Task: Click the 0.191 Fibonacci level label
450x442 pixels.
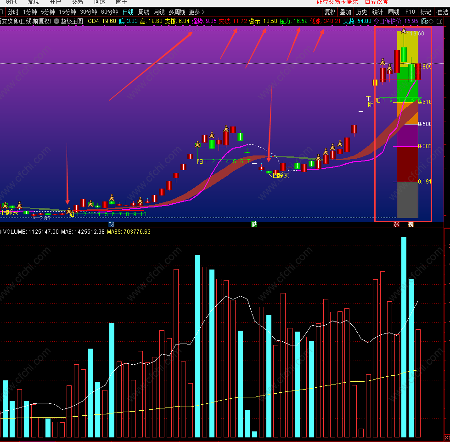Action: pos(425,181)
